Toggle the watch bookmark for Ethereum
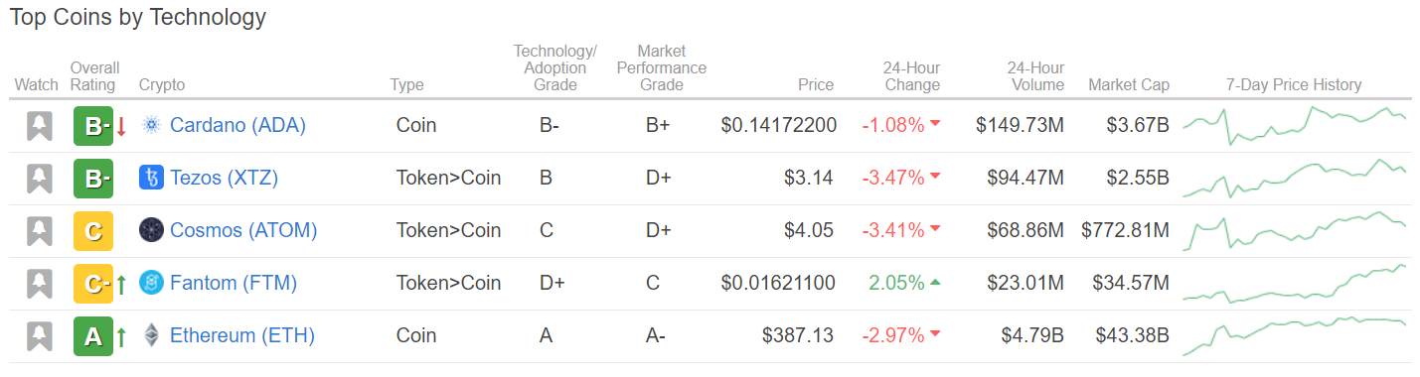1420x377 pixels. pos(39,336)
